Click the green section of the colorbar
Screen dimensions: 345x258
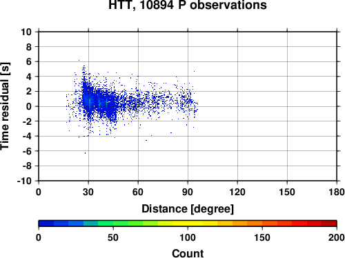point(121,224)
